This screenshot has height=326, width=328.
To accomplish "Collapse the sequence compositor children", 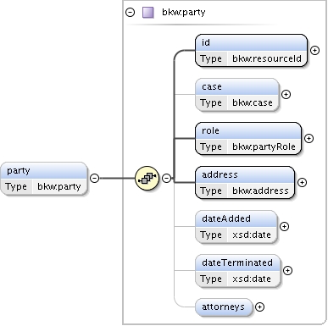I will [x=167, y=178].
